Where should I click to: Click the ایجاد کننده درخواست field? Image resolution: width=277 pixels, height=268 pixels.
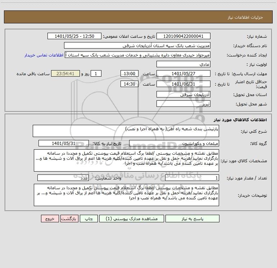point(137,55)
